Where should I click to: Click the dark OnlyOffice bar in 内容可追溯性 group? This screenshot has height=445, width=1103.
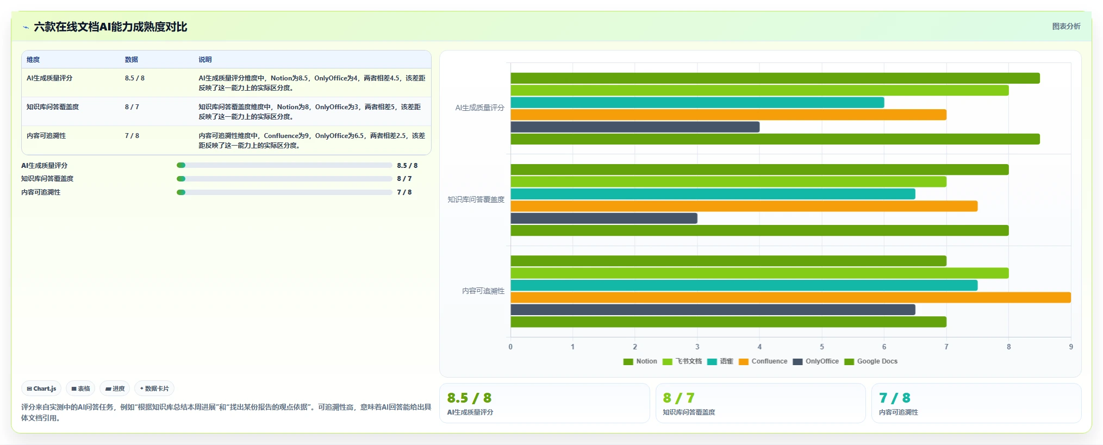713,310
